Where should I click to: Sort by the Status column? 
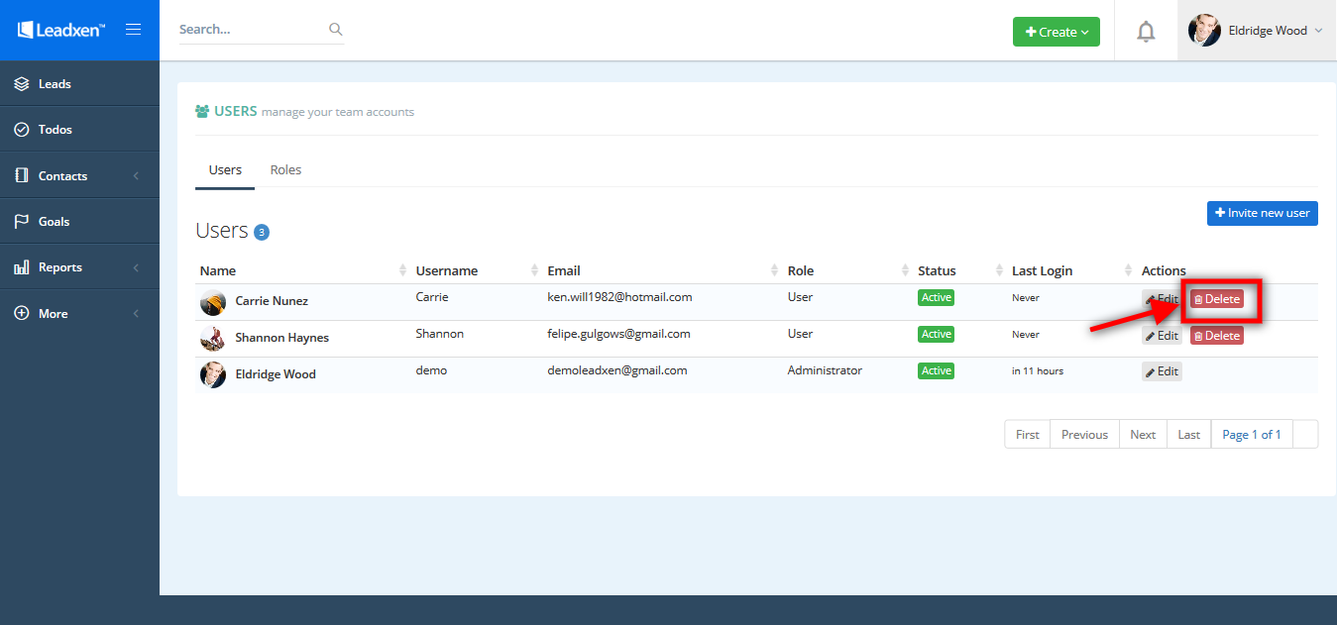point(960,270)
